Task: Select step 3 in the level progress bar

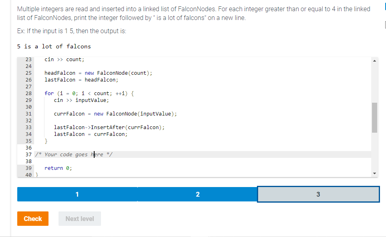Action: [x=318, y=194]
